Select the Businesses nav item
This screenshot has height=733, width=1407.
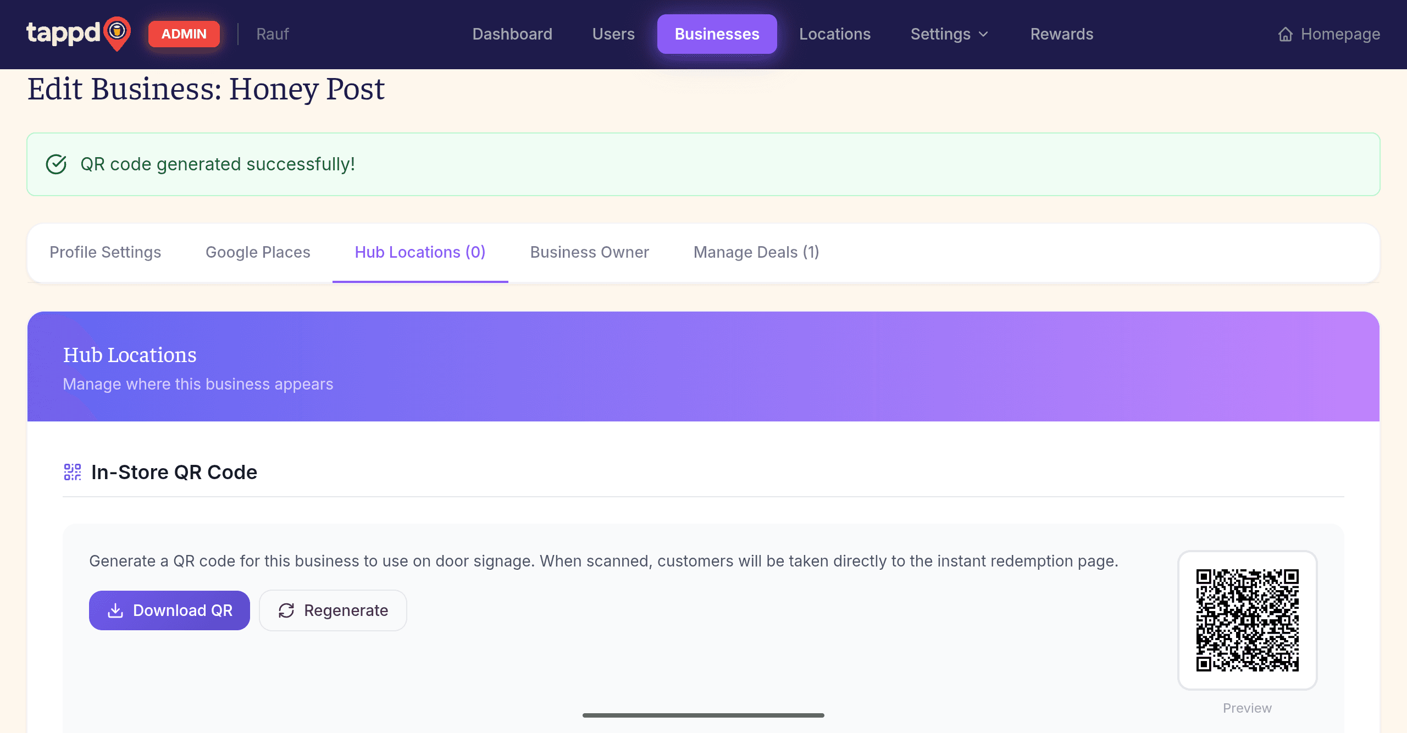[x=717, y=34]
